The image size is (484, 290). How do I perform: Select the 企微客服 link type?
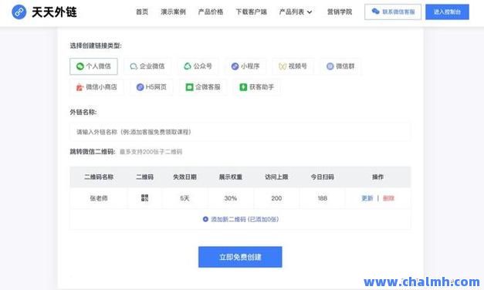[203, 87]
